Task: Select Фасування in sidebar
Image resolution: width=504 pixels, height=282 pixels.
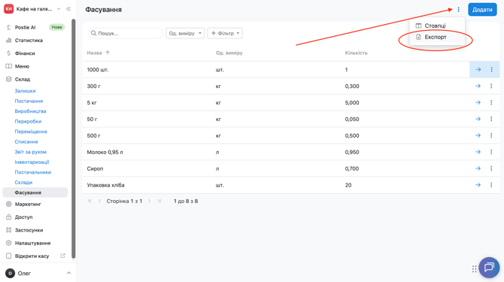Action: coord(35,193)
